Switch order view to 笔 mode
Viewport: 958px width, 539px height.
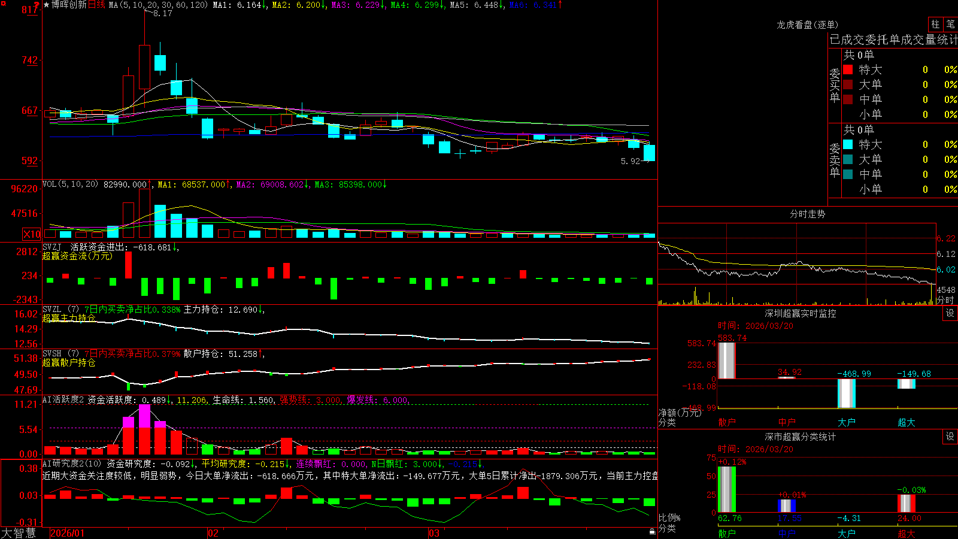[950, 24]
